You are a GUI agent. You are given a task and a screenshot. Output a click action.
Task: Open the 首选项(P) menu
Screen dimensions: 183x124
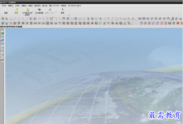coord(37,6)
